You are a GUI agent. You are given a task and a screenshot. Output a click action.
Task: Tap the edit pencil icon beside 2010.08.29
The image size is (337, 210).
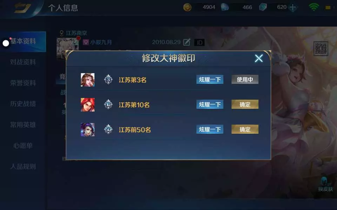tap(186, 42)
